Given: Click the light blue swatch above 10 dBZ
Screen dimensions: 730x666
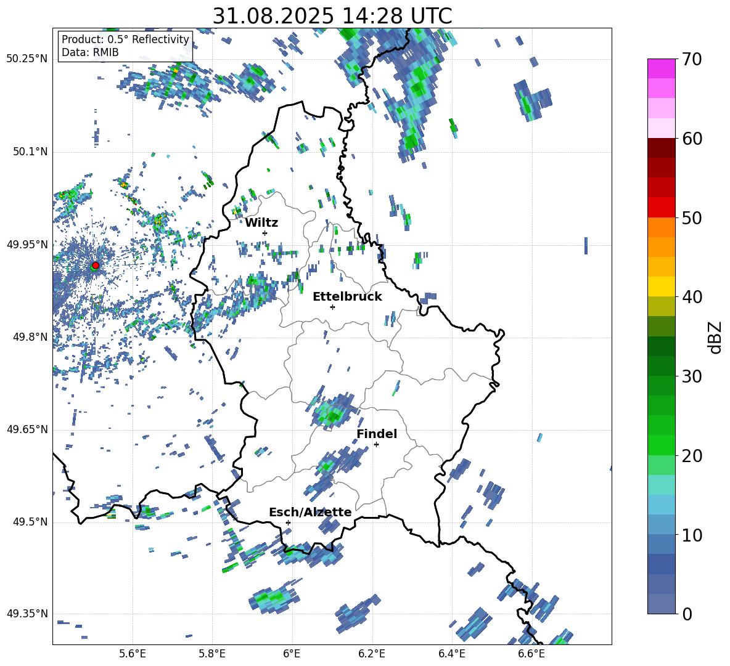Looking at the screenshot, I should tap(661, 505).
